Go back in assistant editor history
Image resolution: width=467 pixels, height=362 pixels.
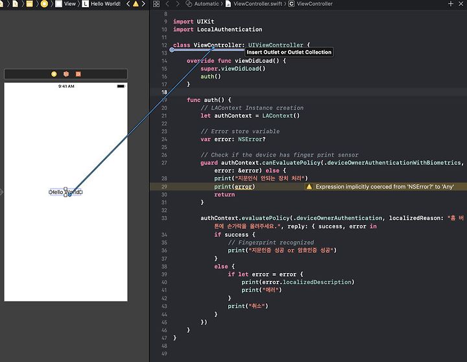point(167,4)
